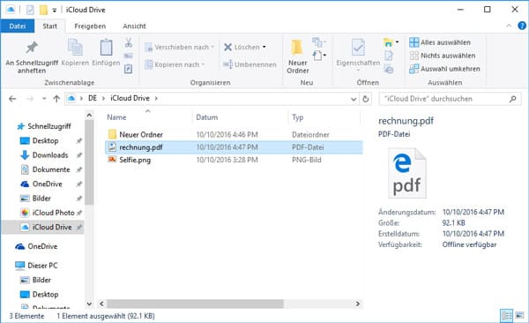
Task: Expand the address bar history dropdown
Action: tap(354, 99)
